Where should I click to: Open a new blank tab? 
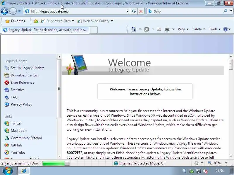(x=93, y=30)
